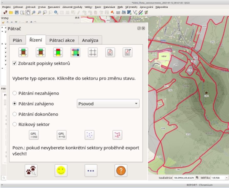
Task: Click the PDF icon with plus sign
Action: tap(128, 52)
